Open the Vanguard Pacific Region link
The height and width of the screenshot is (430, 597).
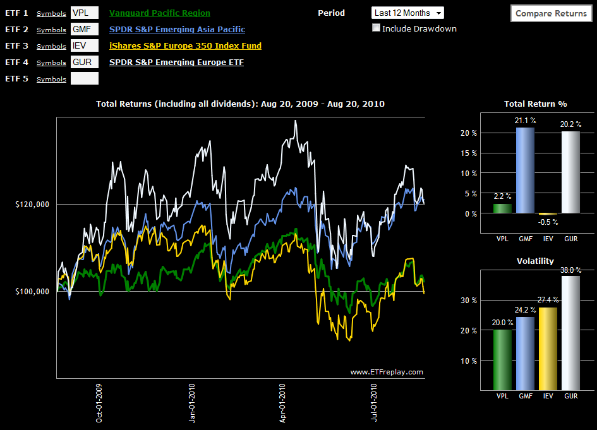point(160,13)
